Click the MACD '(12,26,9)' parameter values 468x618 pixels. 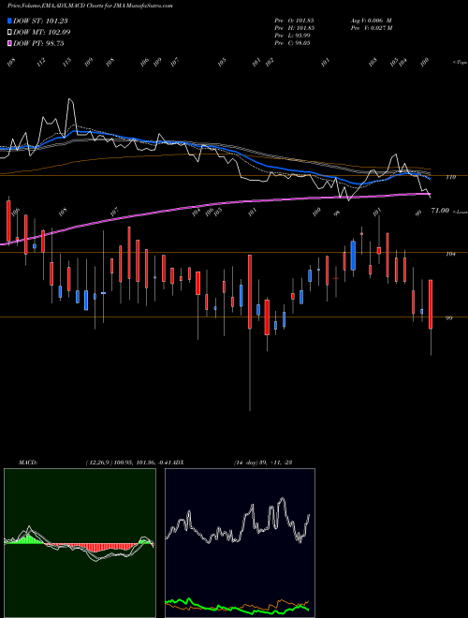click(x=98, y=463)
